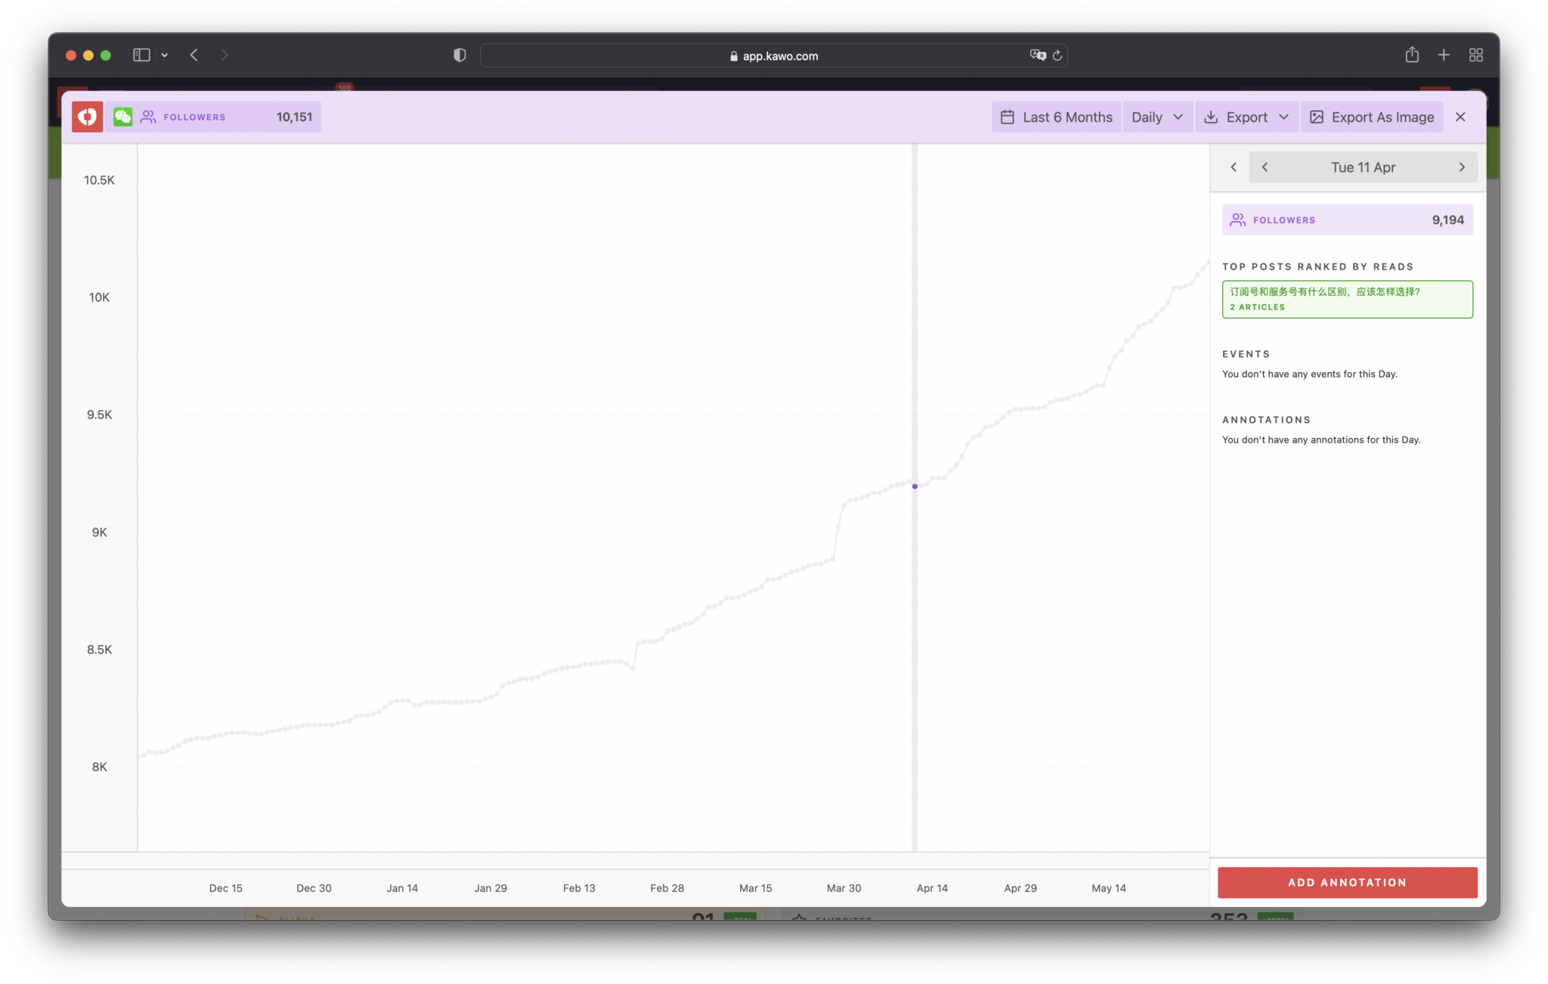Screen dimensions: 1548x984
Task: Click the Tue 11 Apr date label
Action: pyautogui.click(x=1363, y=167)
